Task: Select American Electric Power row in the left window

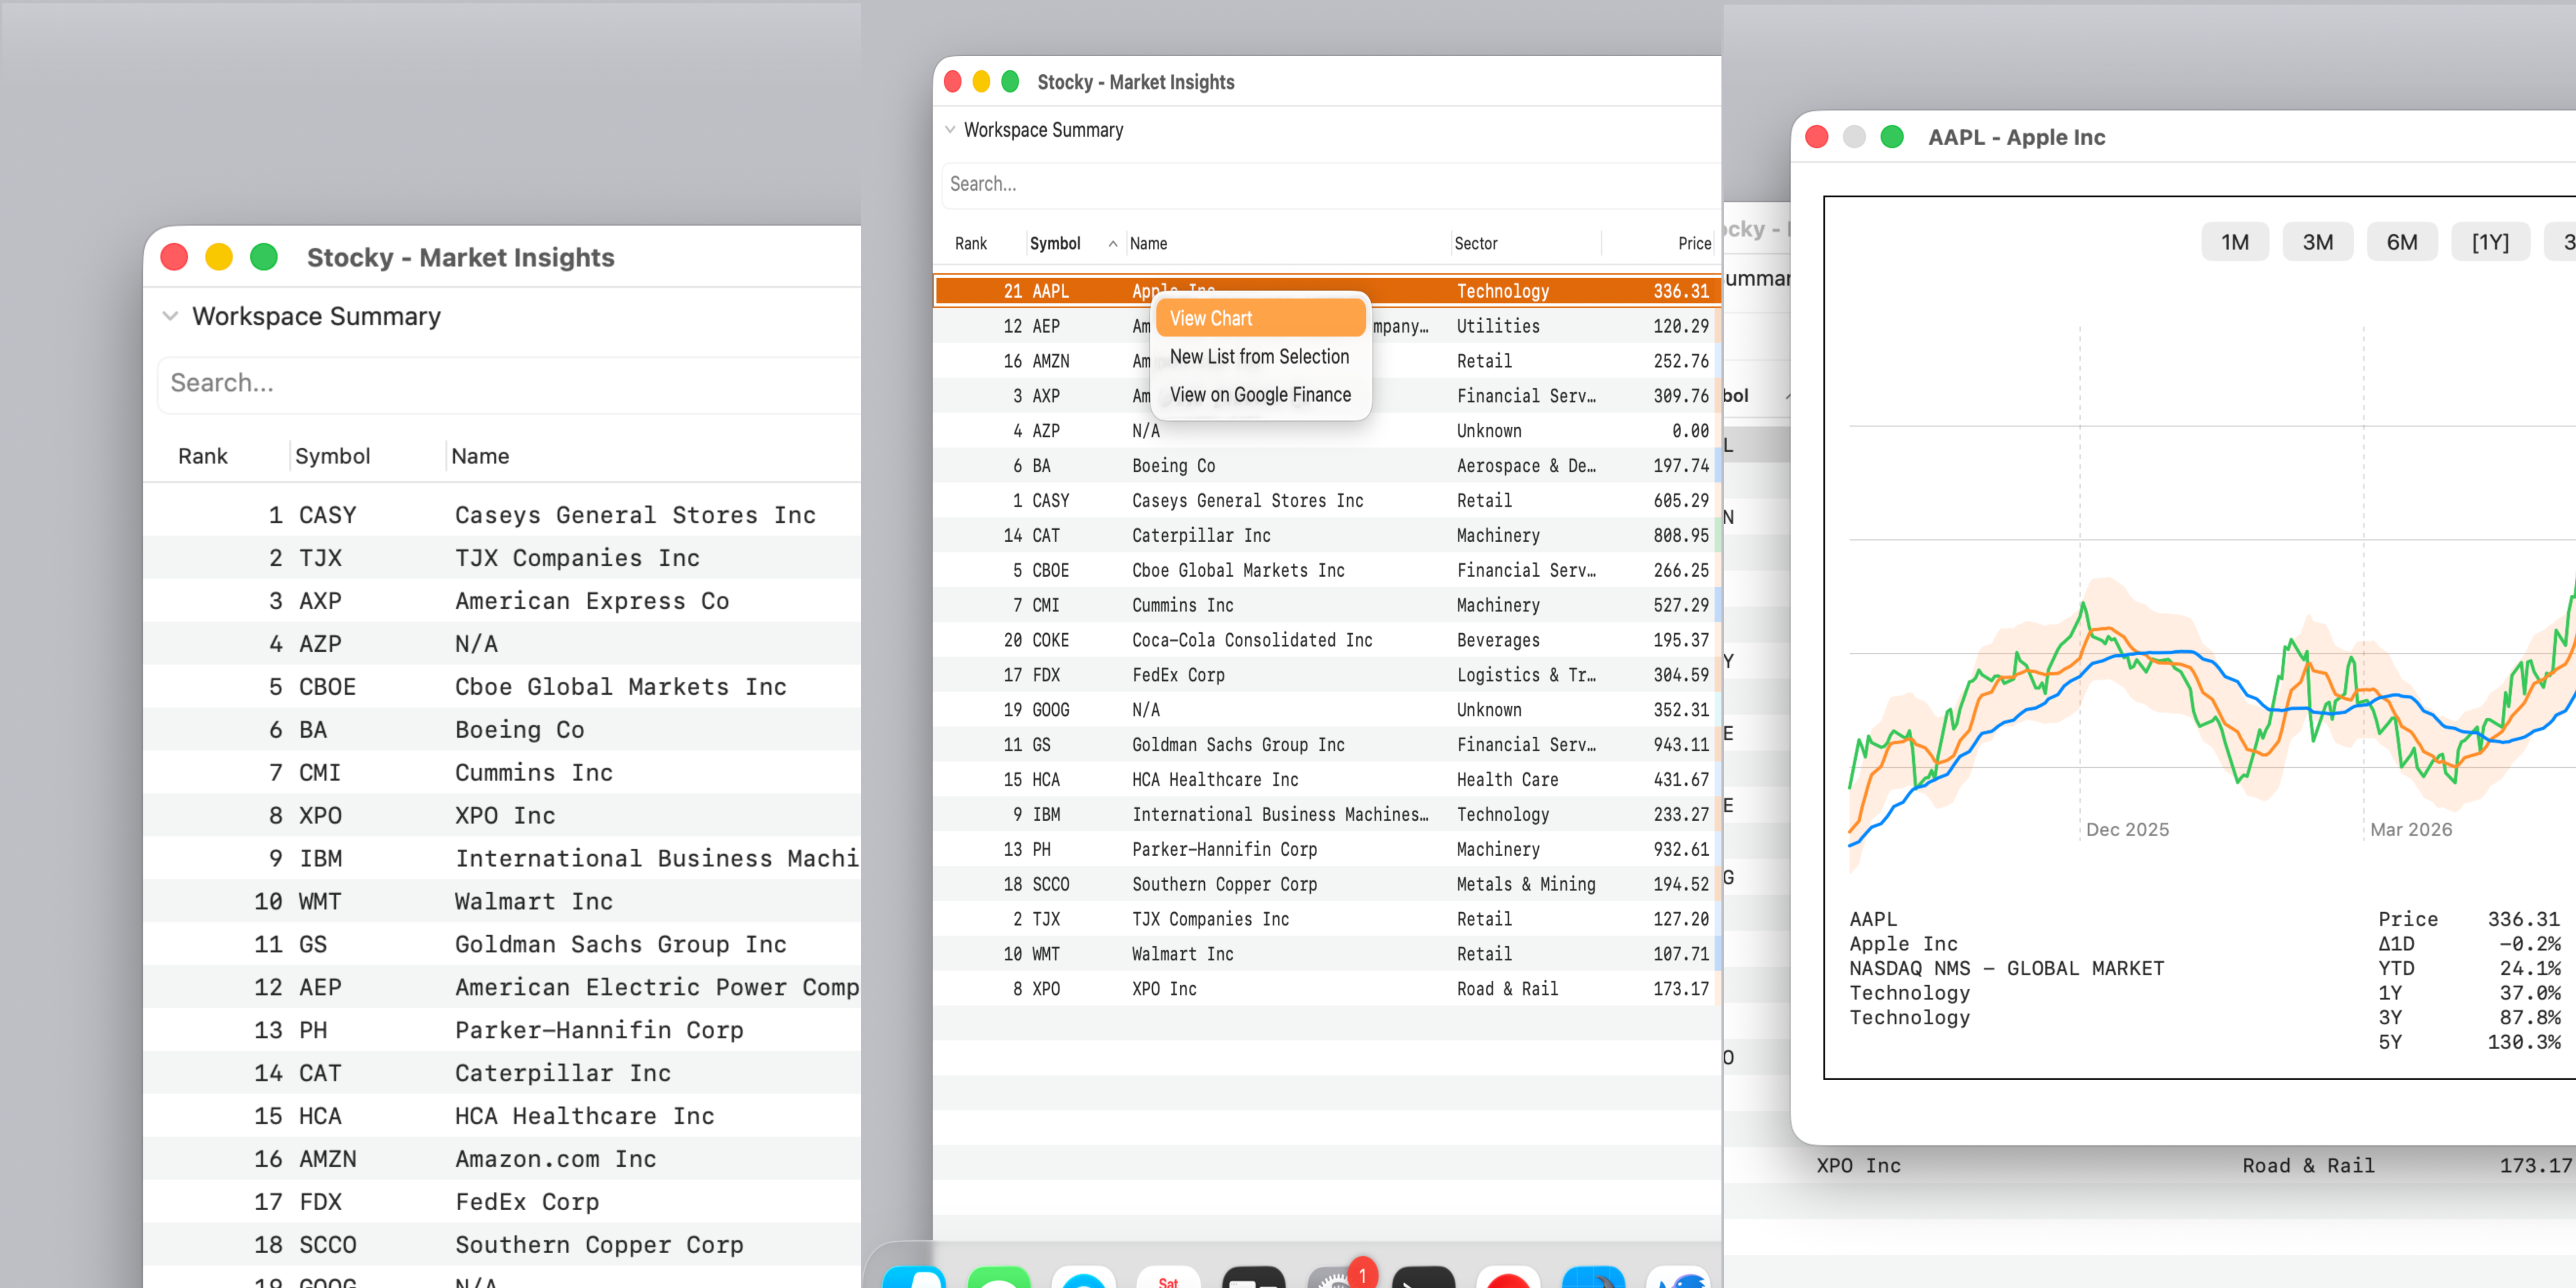Action: [x=502, y=988]
